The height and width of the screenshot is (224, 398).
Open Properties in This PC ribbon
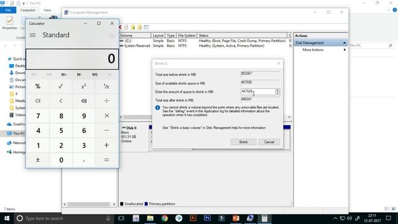coord(10,23)
